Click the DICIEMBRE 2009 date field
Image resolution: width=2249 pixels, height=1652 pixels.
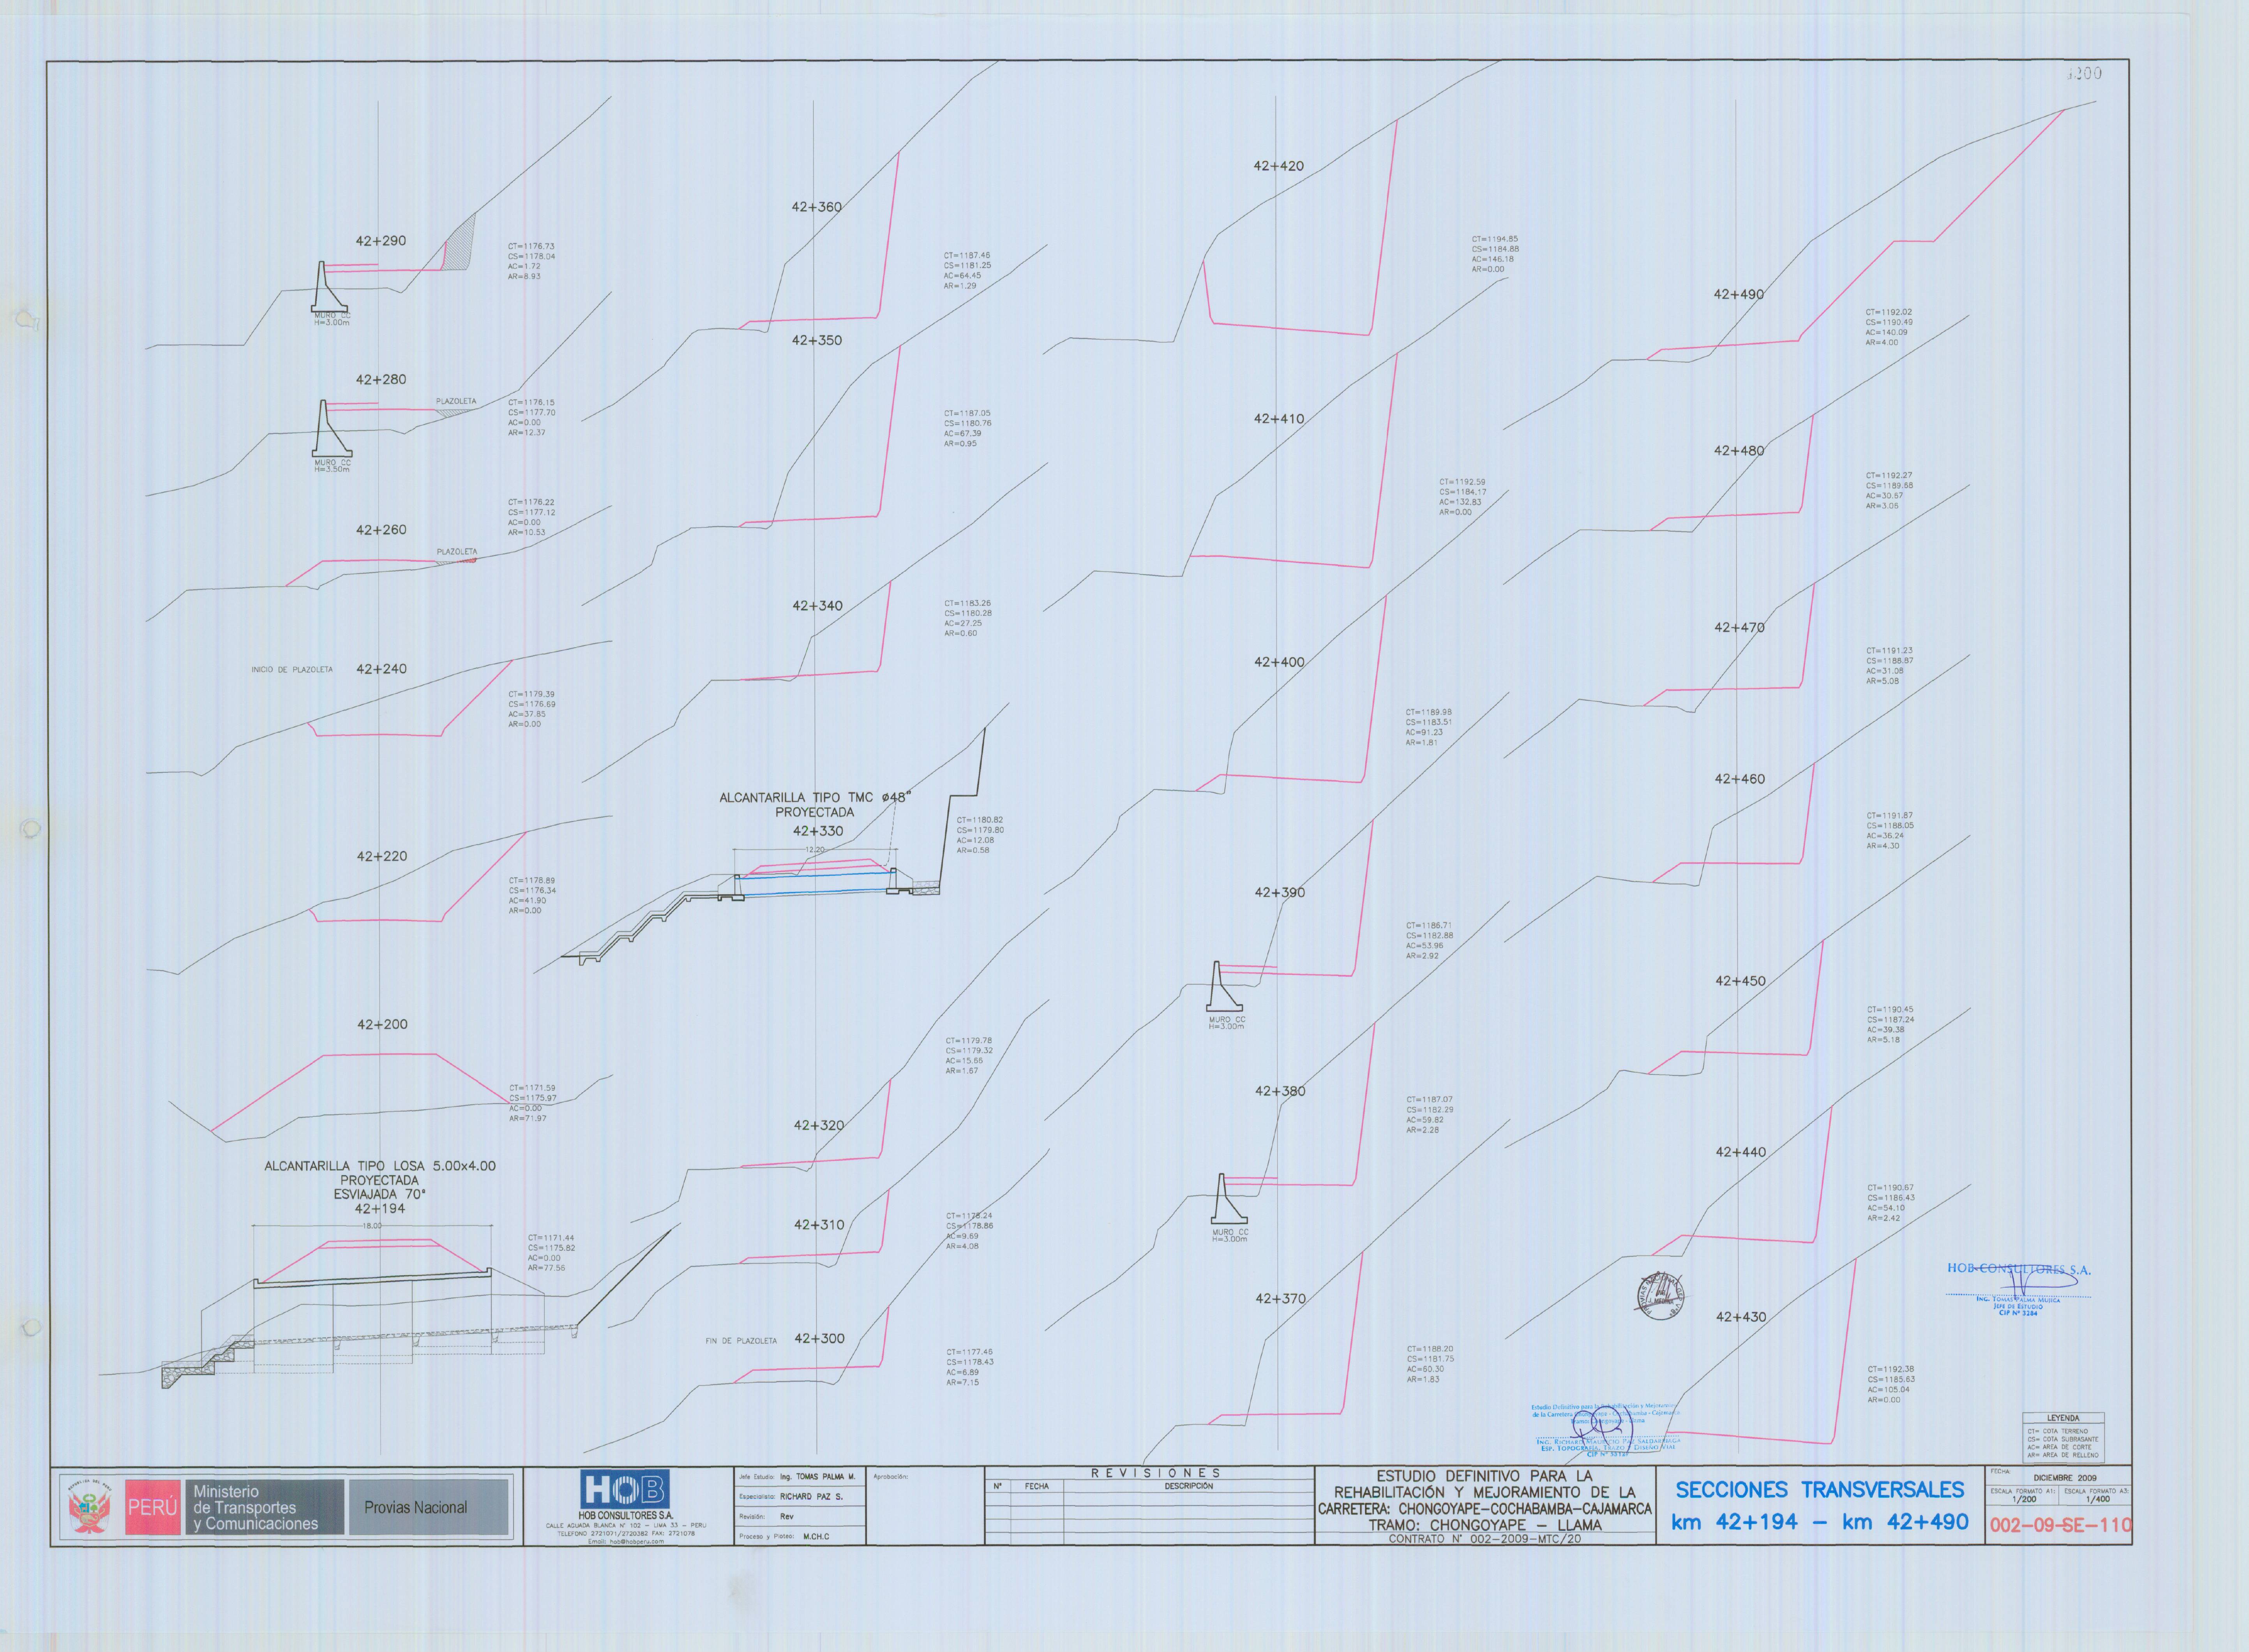(x=2065, y=1477)
